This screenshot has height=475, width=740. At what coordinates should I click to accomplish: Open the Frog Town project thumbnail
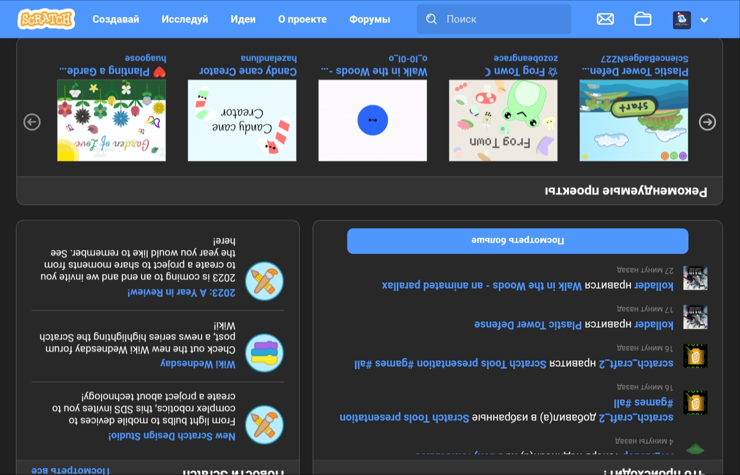point(503,120)
